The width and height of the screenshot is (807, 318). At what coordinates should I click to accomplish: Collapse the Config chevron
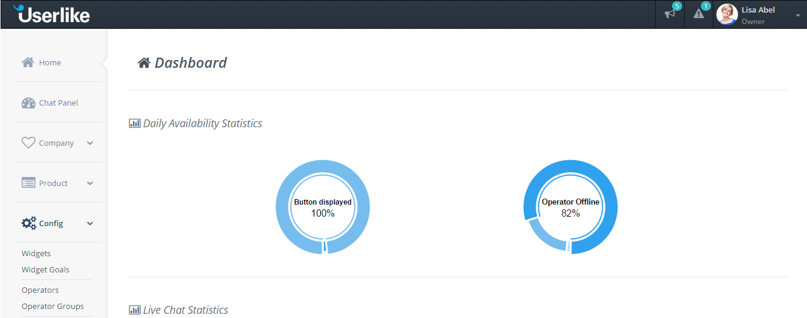[90, 224]
